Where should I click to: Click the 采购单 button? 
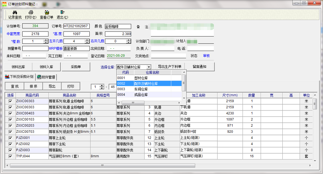[76, 67]
